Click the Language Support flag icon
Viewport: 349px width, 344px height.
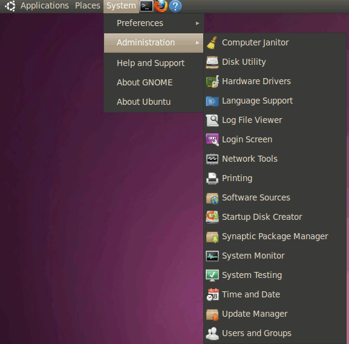click(x=212, y=101)
